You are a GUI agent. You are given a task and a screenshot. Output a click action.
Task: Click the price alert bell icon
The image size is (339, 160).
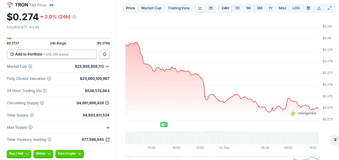(104, 54)
